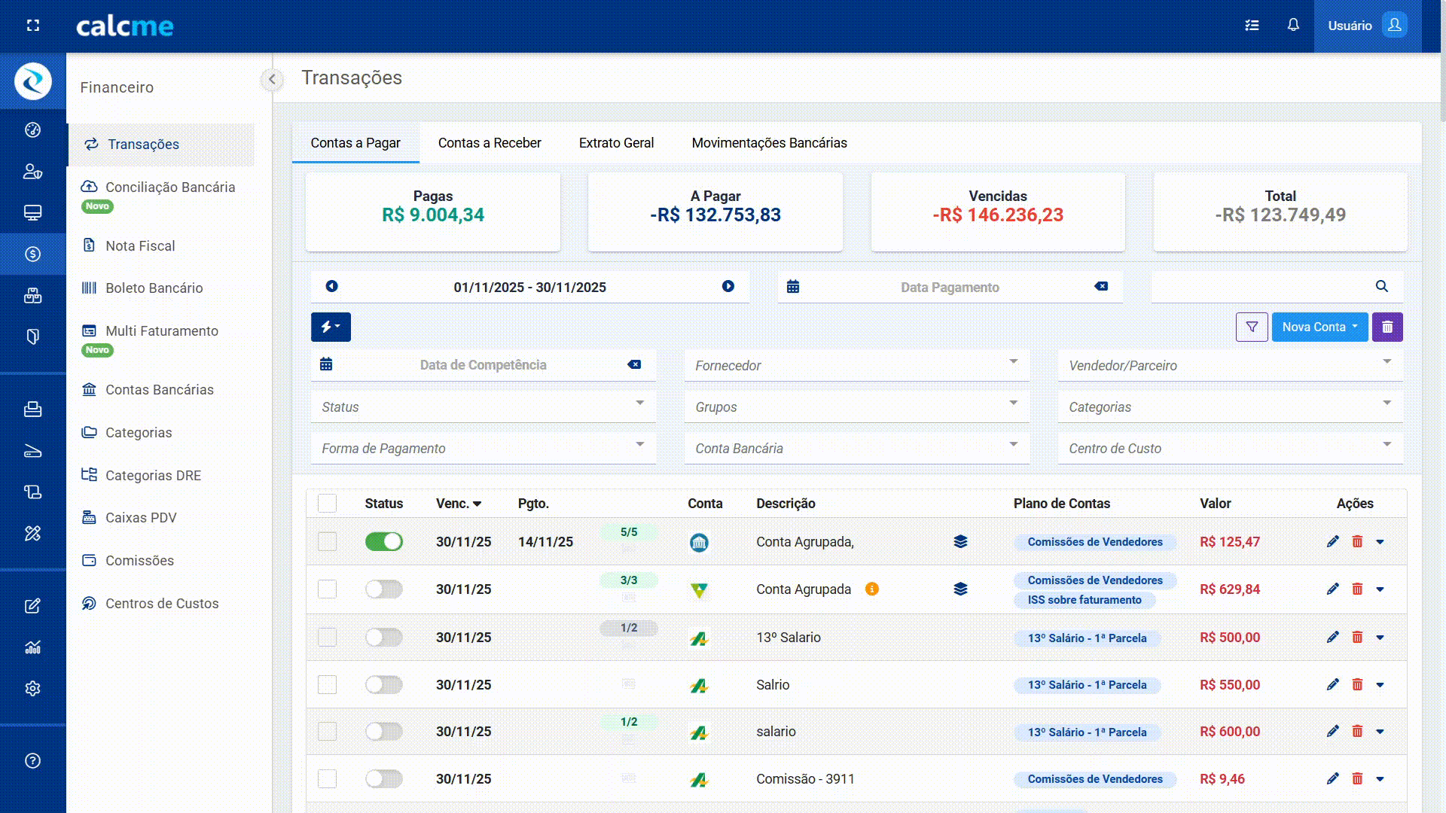The width and height of the screenshot is (1446, 813).
Task: Click the Nova Conta button
Action: coord(1319,327)
